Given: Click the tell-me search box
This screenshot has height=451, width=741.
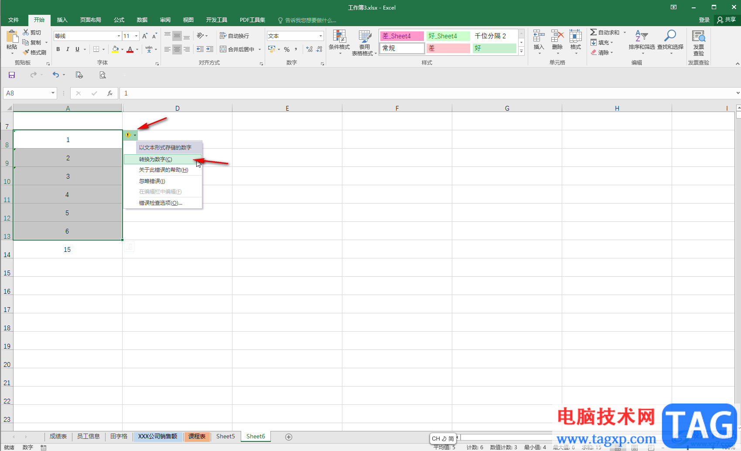Looking at the screenshot, I should (x=307, y=20).
